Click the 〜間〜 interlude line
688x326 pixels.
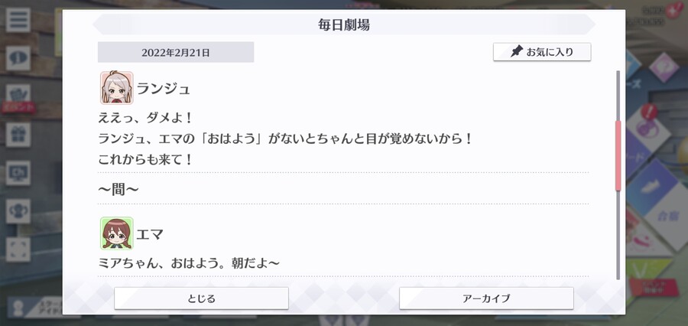(118, 189)
